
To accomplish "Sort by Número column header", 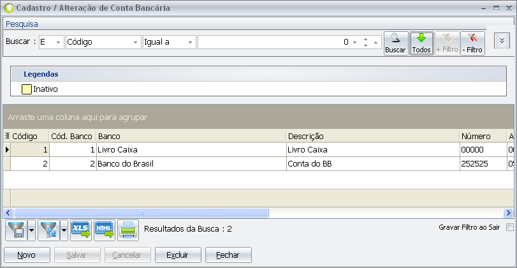I will coord(483,137).
